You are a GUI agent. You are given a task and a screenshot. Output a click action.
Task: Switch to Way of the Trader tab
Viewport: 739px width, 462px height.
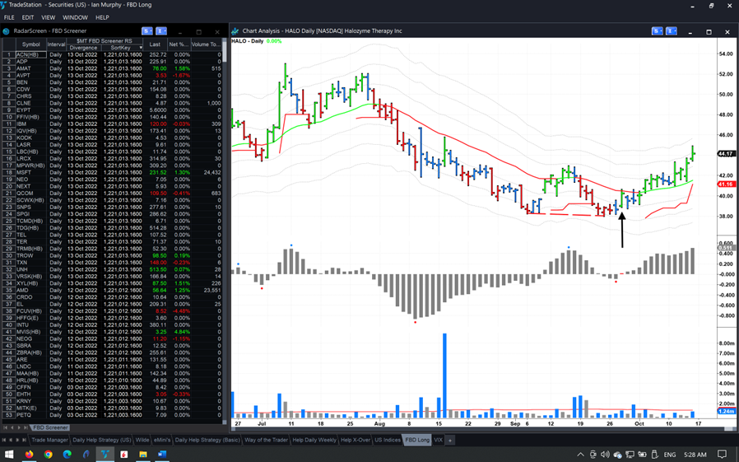[x=266, y=440]
